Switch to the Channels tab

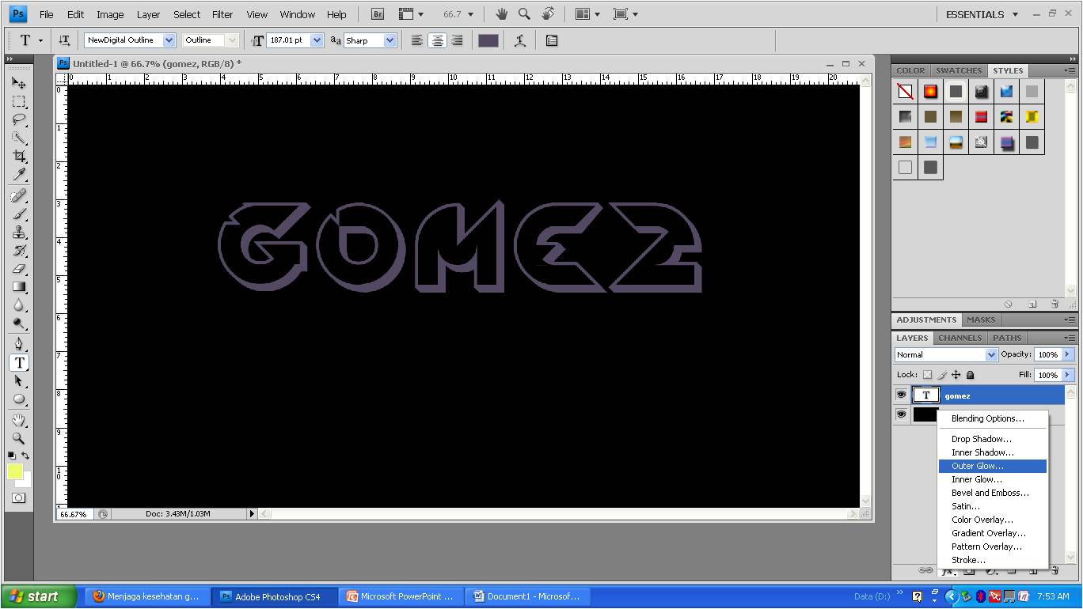959,338
